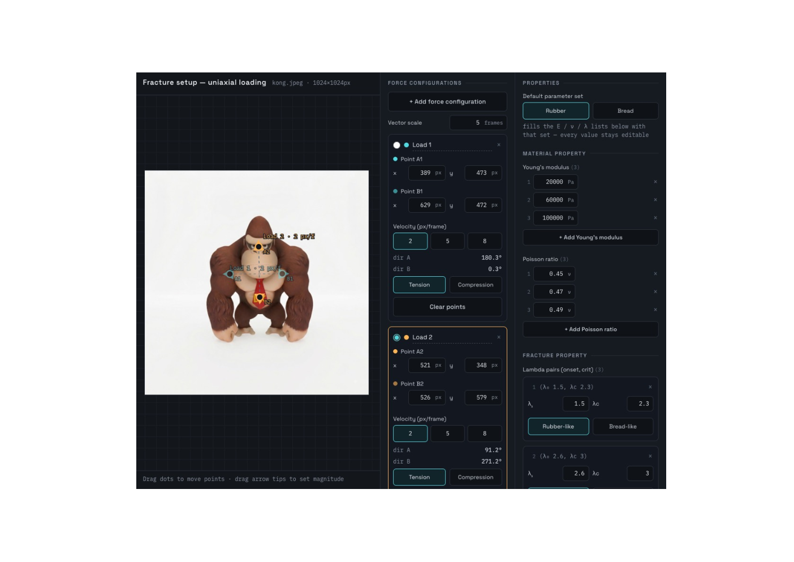
Task: Remove the 0.47 Poisson ratio entry
Action: (x=655, y=292)
